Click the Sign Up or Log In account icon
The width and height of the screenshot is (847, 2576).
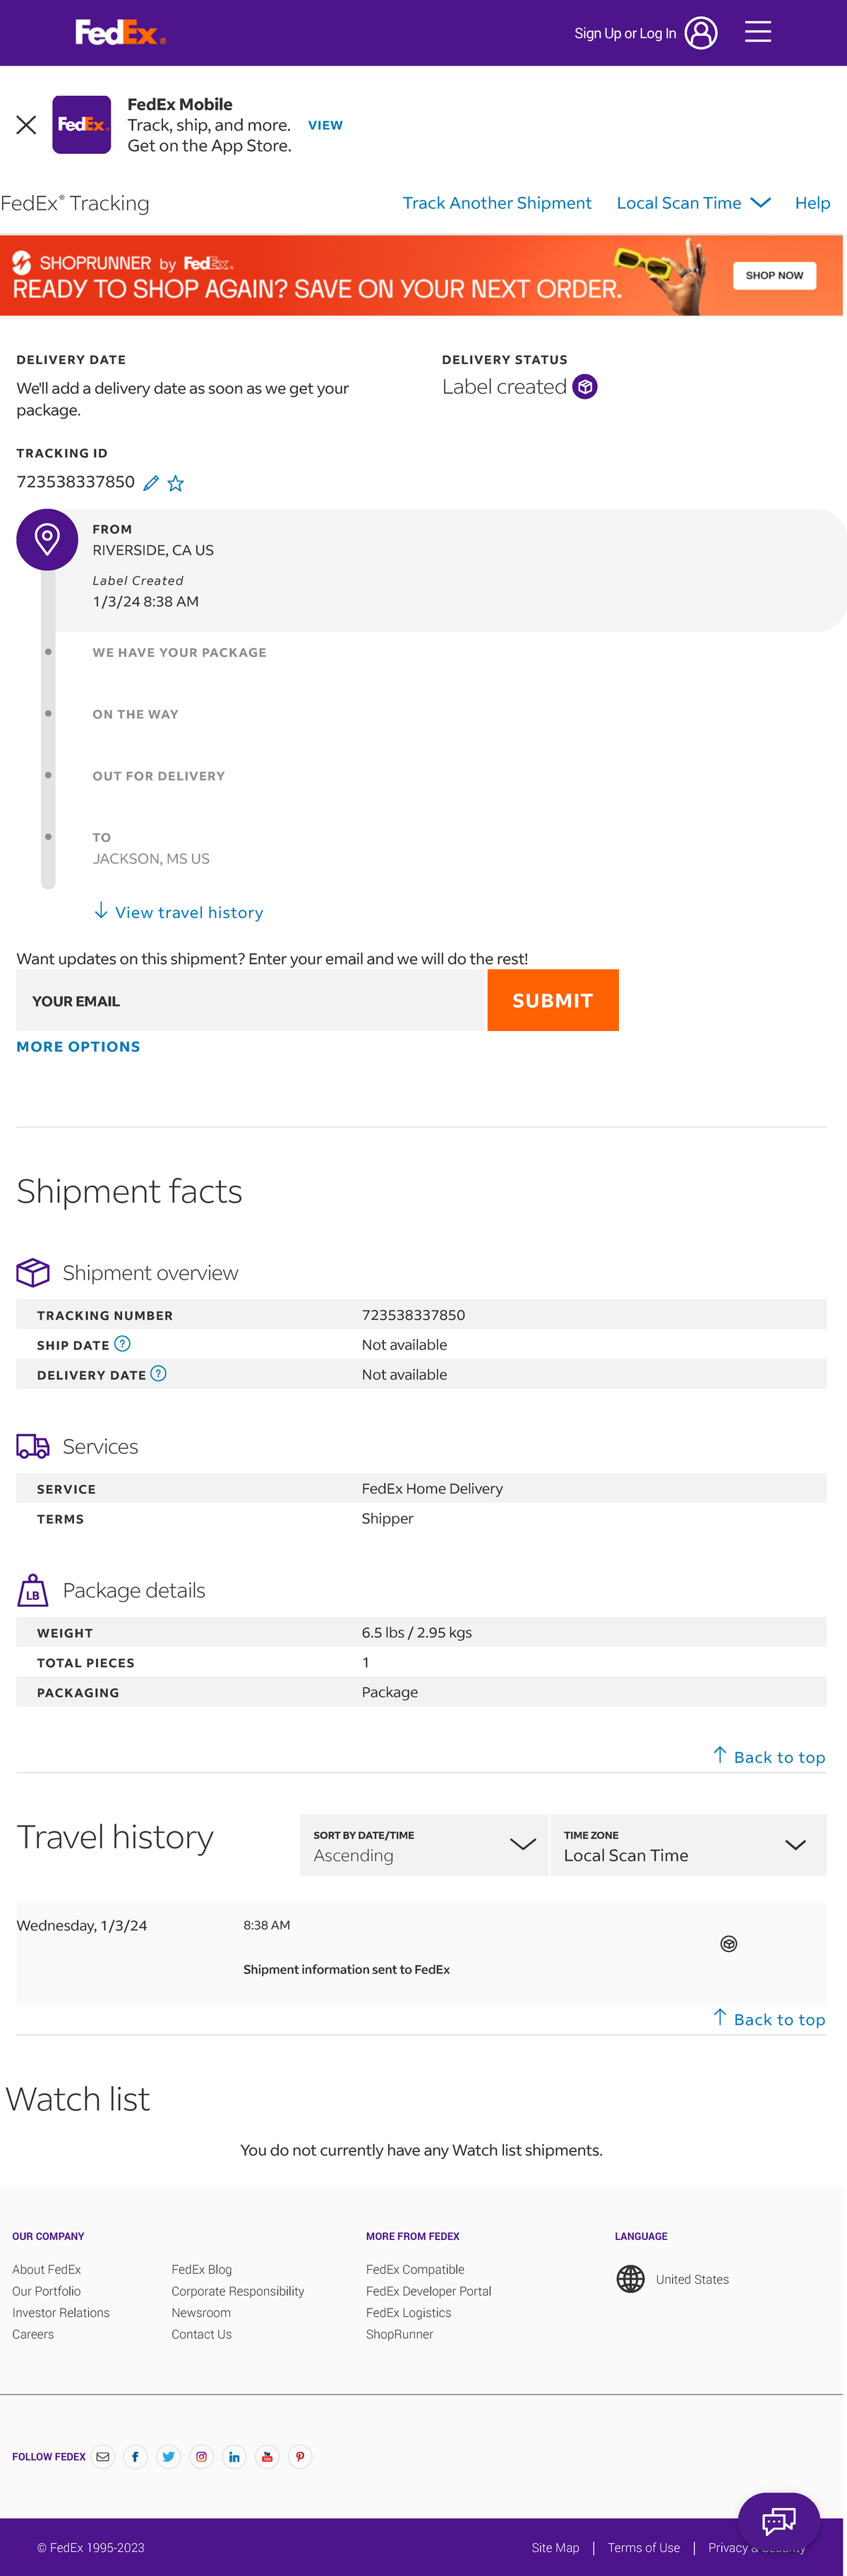tap(701, 32)
